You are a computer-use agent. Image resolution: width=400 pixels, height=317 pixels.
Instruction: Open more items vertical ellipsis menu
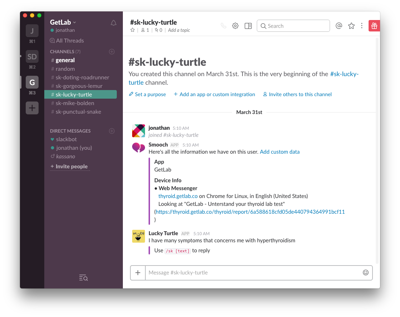coord(362,26)
